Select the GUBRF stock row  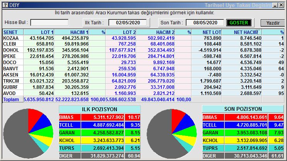[10, 88]
